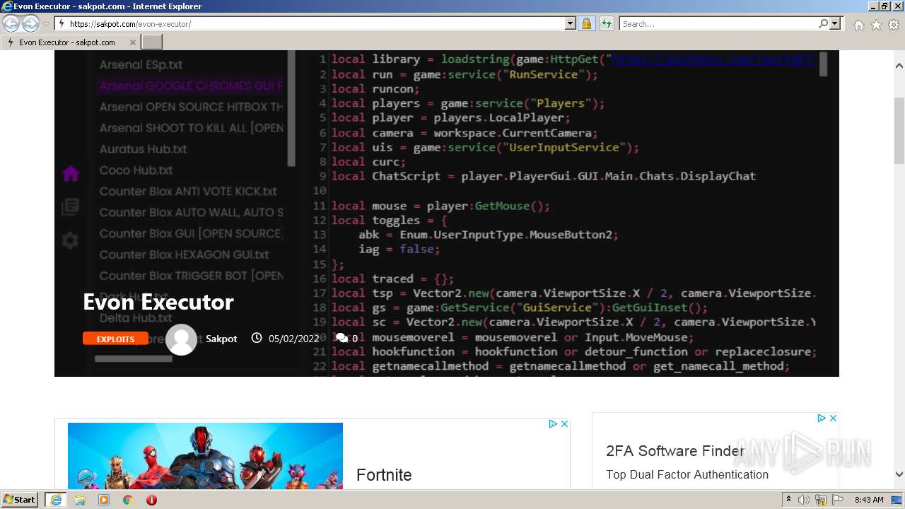
Task: Open Internet Explorer on the taskbar
Action: [55, 500]
